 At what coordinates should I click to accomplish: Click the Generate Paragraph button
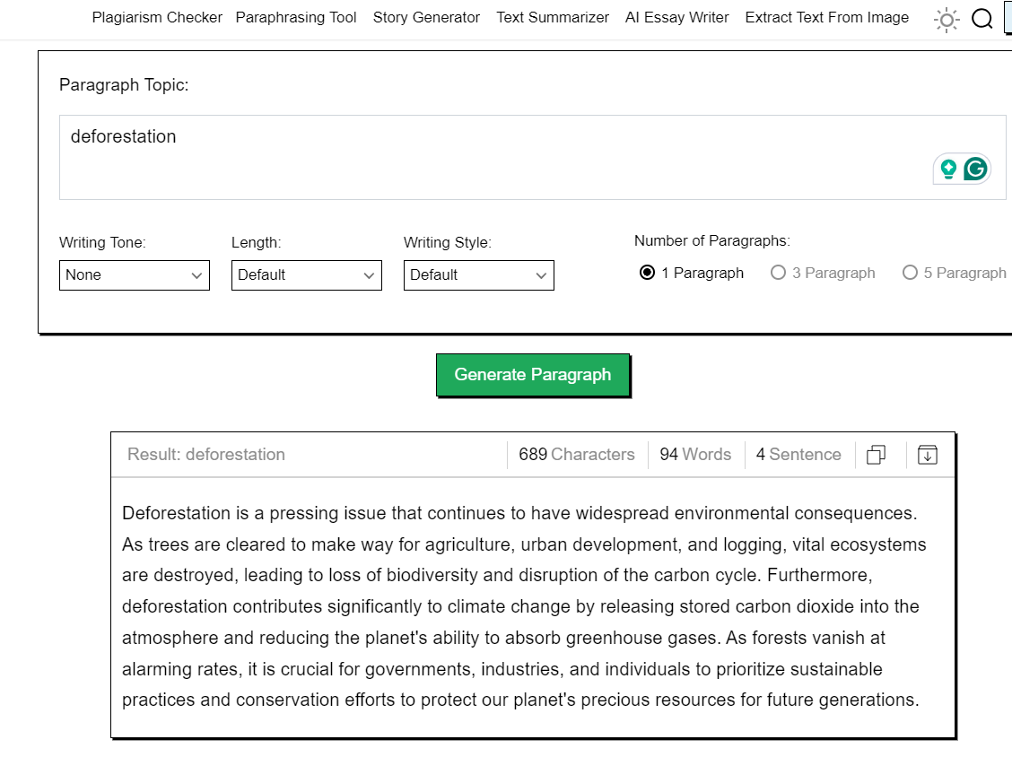[x=532, y=375]
